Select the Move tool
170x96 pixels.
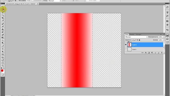[3, 7]
